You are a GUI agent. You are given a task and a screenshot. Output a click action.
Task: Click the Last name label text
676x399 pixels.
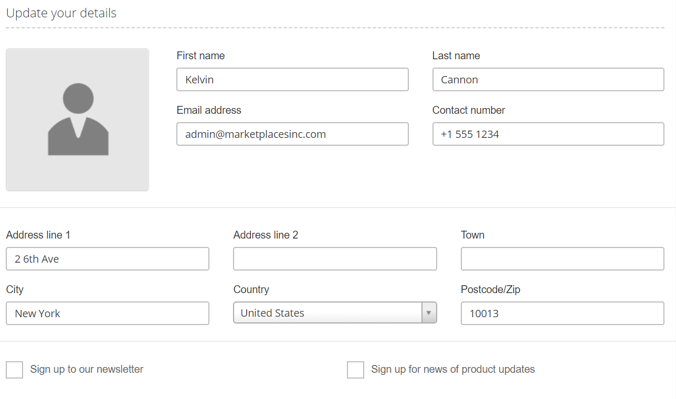[456, 56]
